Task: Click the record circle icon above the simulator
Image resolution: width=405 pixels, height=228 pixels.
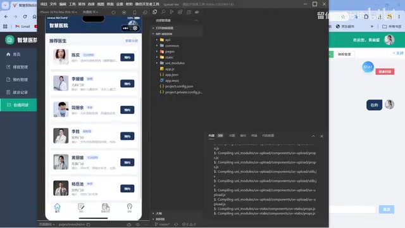Action: tap(124, 12)
